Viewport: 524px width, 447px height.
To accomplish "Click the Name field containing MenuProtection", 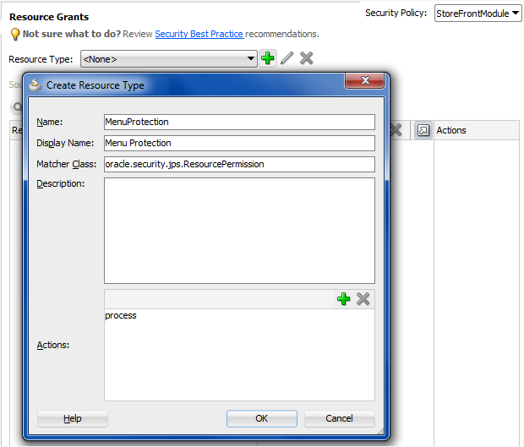I will point(239,122).
